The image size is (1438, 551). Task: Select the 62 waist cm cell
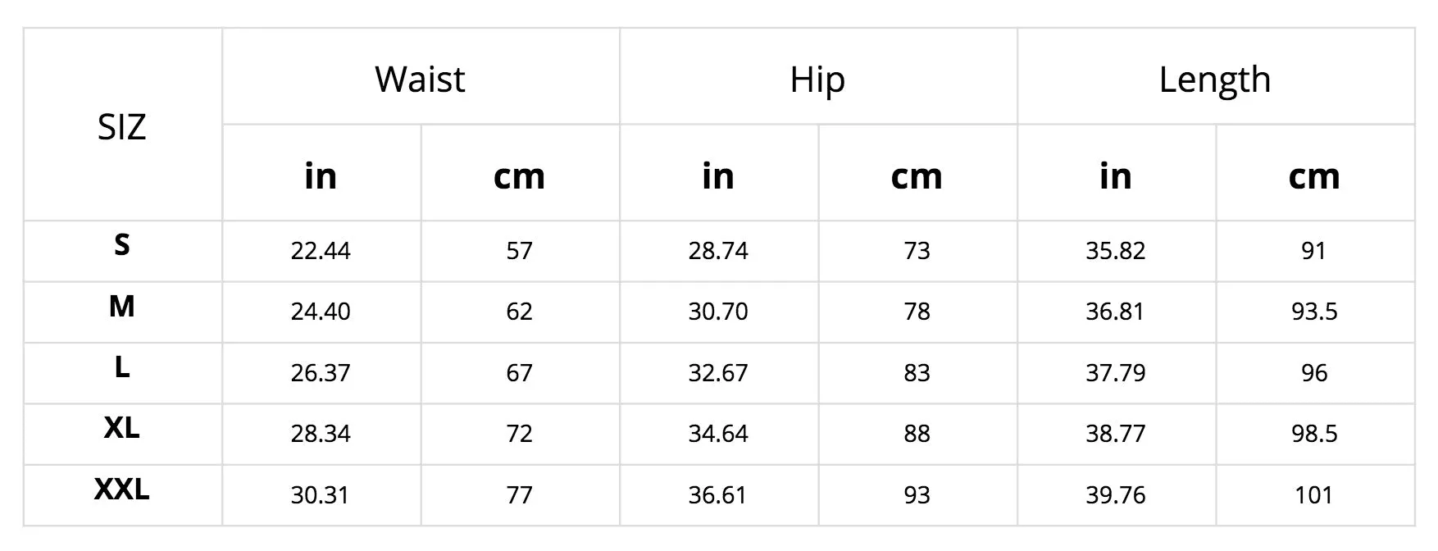520,312
